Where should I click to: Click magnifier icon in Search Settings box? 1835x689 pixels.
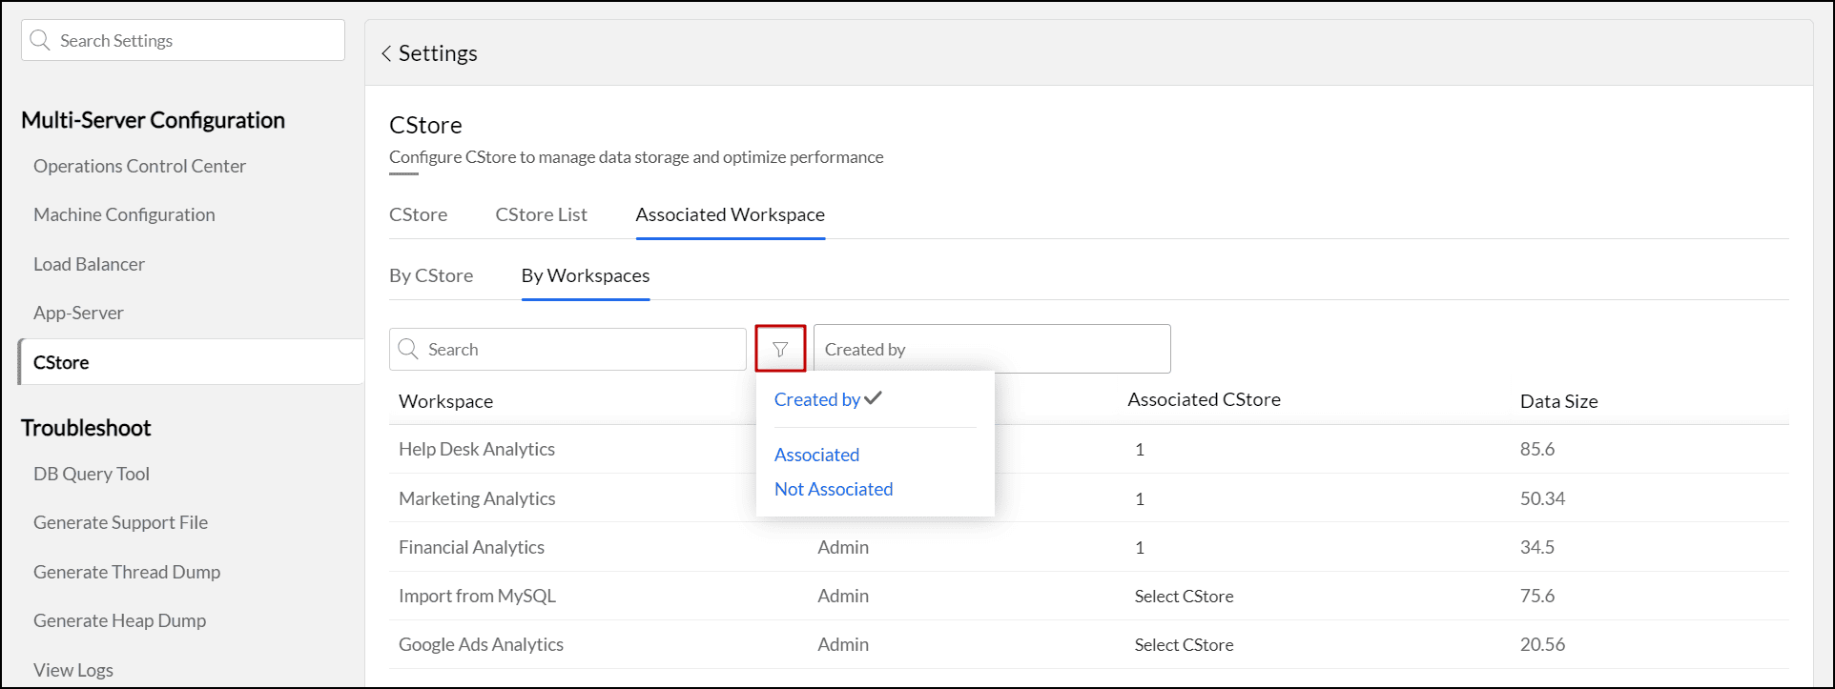(40, 40)
